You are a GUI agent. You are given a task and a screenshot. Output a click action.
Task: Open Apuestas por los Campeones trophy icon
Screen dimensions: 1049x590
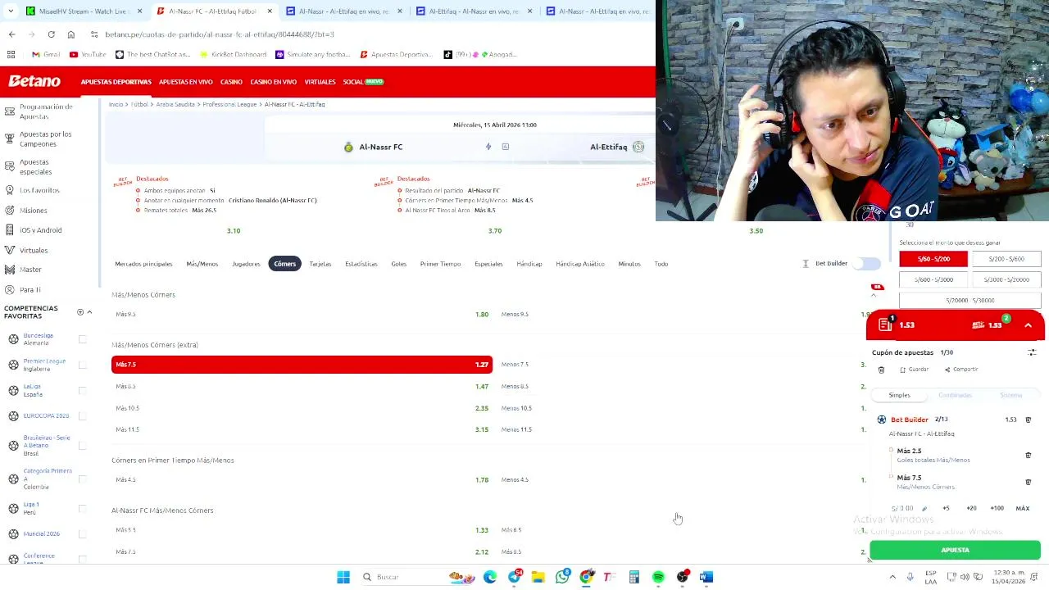[x=10, y=138]
